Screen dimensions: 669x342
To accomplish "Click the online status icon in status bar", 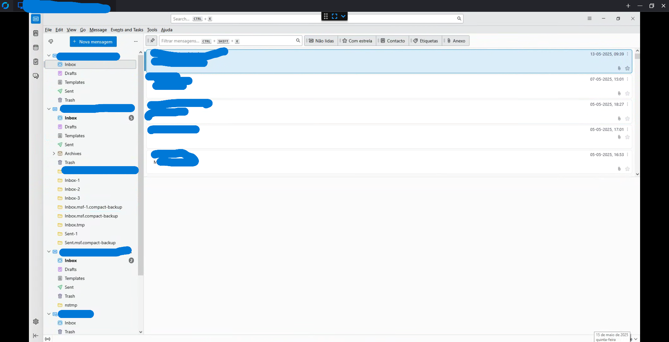I will (x=48, y=339).
